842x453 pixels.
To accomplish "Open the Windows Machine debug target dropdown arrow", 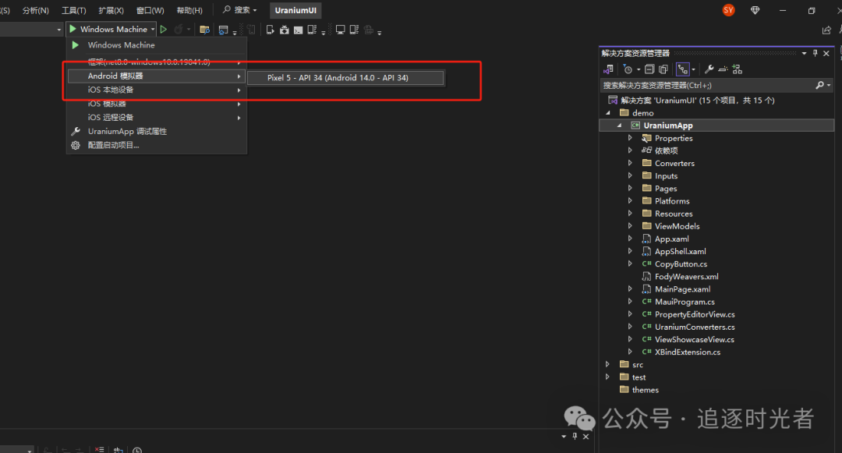I will [153, 30].
